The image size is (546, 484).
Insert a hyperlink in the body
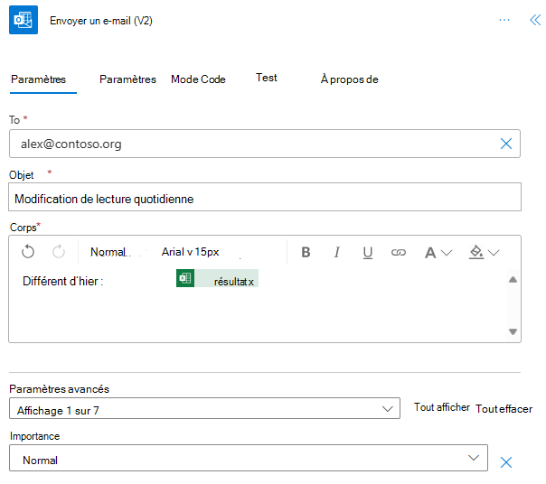click(x=399, y=252)
